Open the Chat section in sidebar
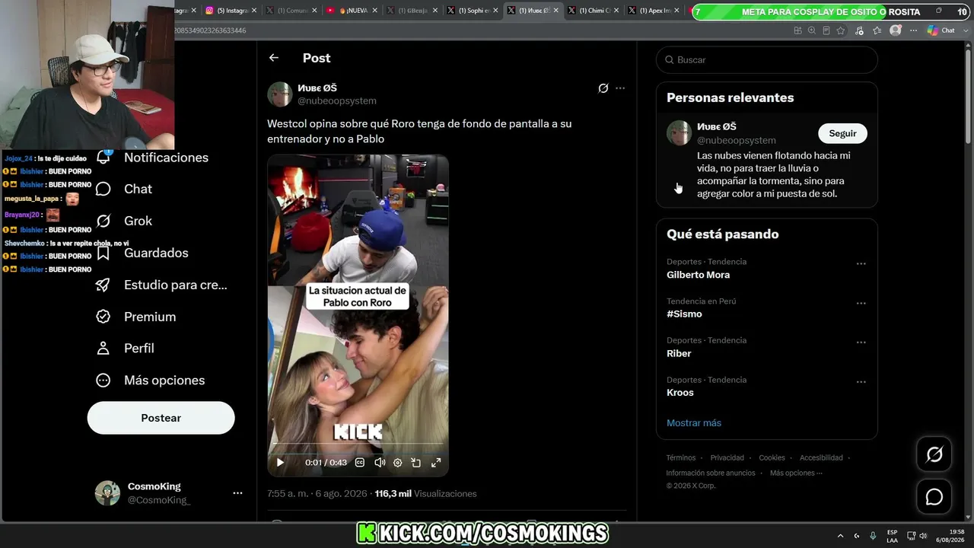This screenshot has width=974, height=548. coord(123,189)
